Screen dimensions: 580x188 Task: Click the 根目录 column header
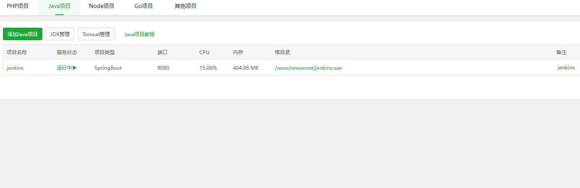(x=282, y=52)
